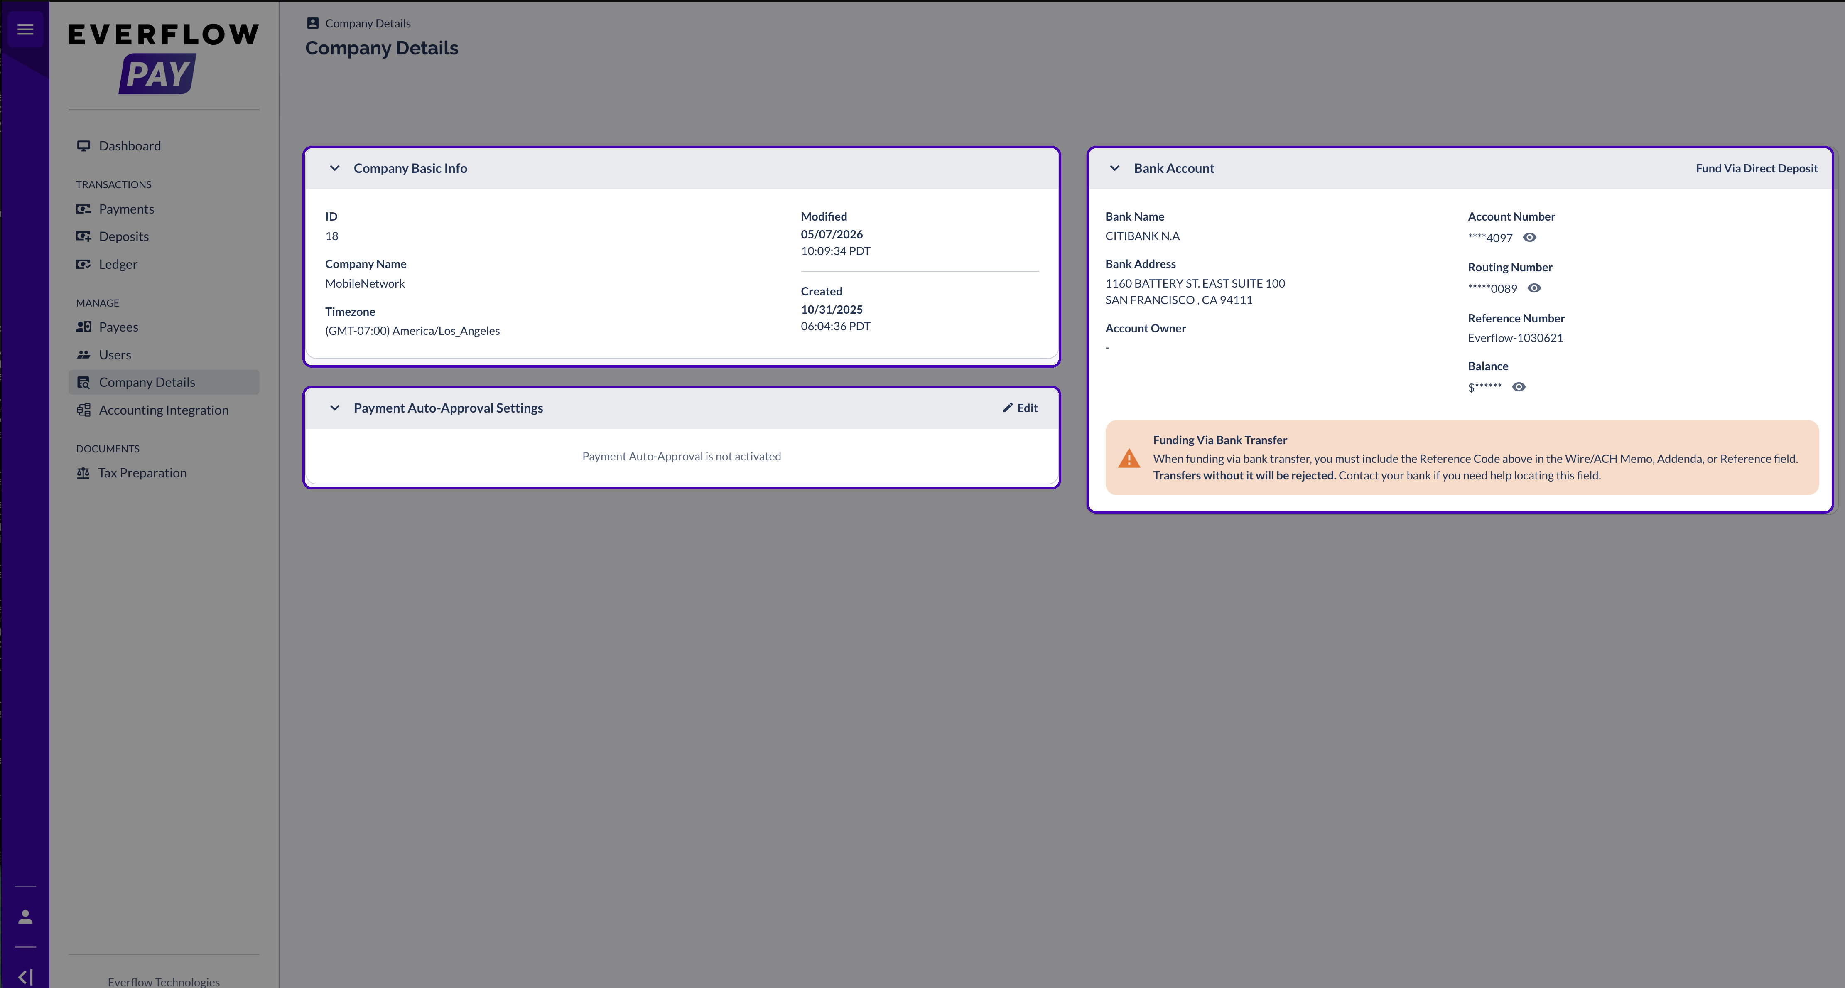Reveal the full Routing Number

tap(1534, 288)
